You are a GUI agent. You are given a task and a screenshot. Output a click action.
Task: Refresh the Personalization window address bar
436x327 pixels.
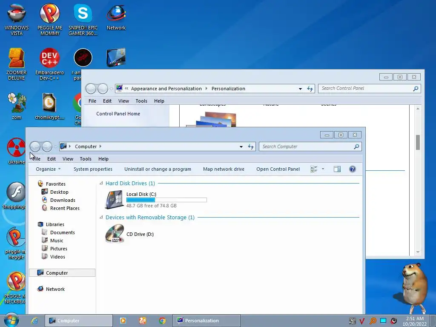310,89
